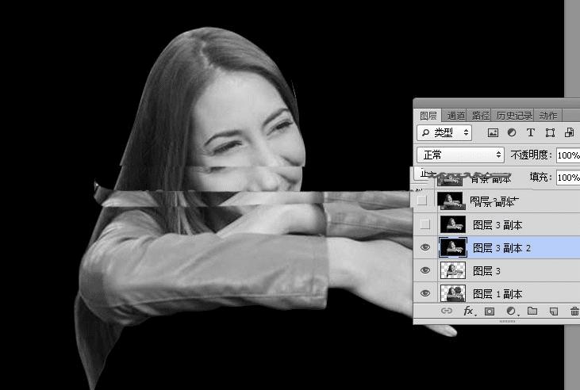This screenshot has height=390, width=580.
Task: Open the 历史记录 tab
Action: click(514, 116)
